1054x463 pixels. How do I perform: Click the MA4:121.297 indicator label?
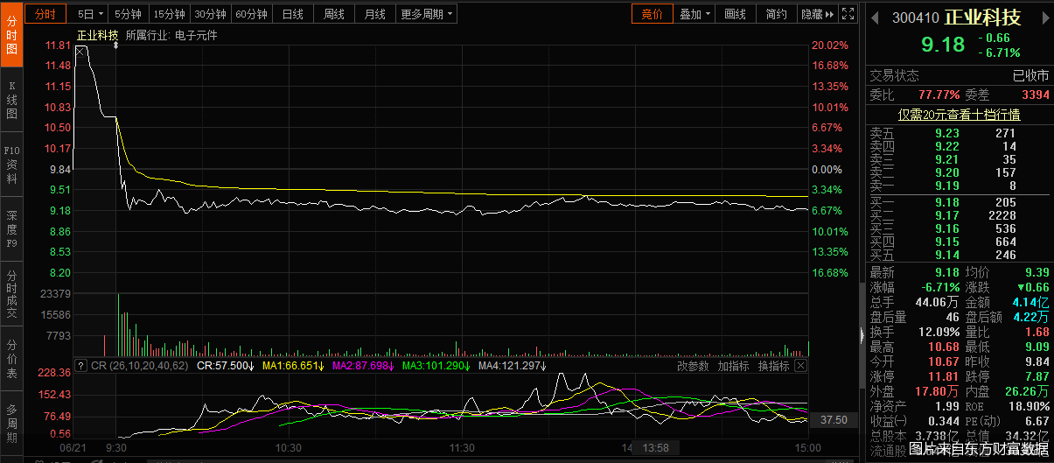click(x=510, y=366)
